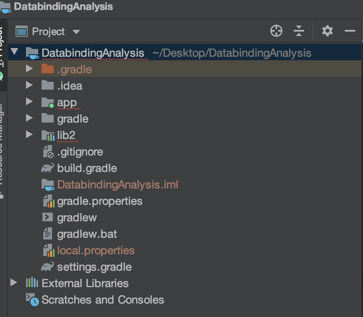This screenshot has height=317, width=363.
Task: Select the local.properties file
Action: (x=96, y=250)
